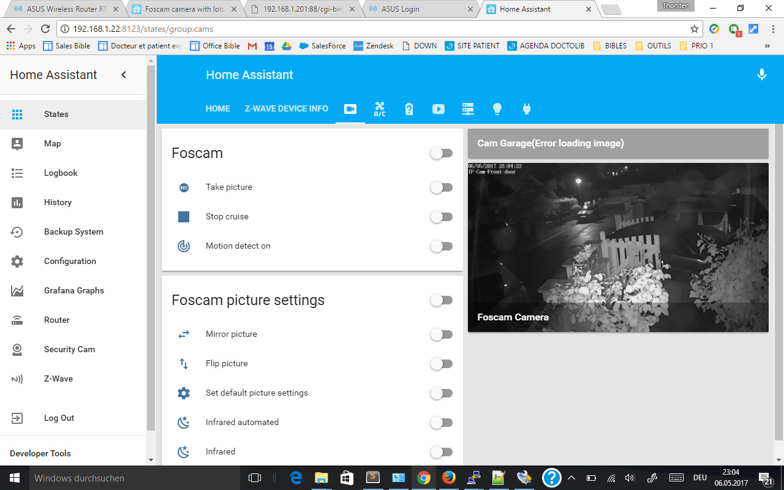Open the camera group tab icon

pos(350,108)
